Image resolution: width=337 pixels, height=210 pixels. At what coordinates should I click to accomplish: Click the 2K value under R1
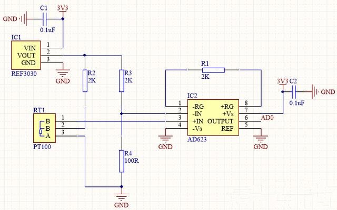[x=205, y=77]
